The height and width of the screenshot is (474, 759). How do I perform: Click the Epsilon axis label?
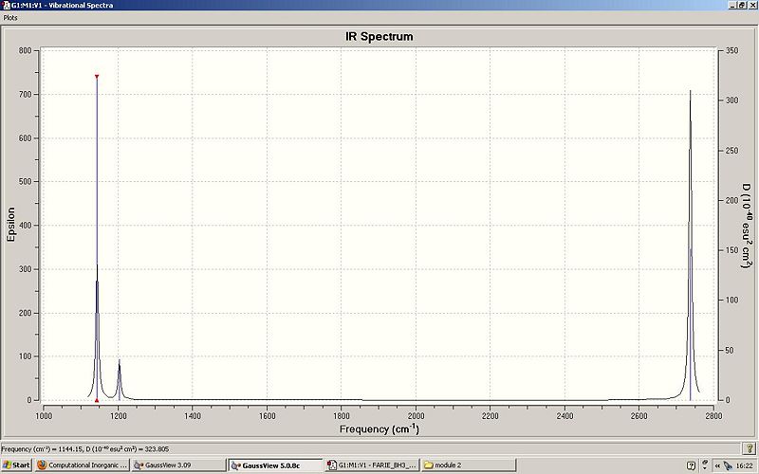(11, 225)
